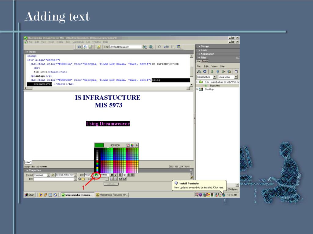
Task: Open File Management toolbar icon
Action: coord(145,47)
